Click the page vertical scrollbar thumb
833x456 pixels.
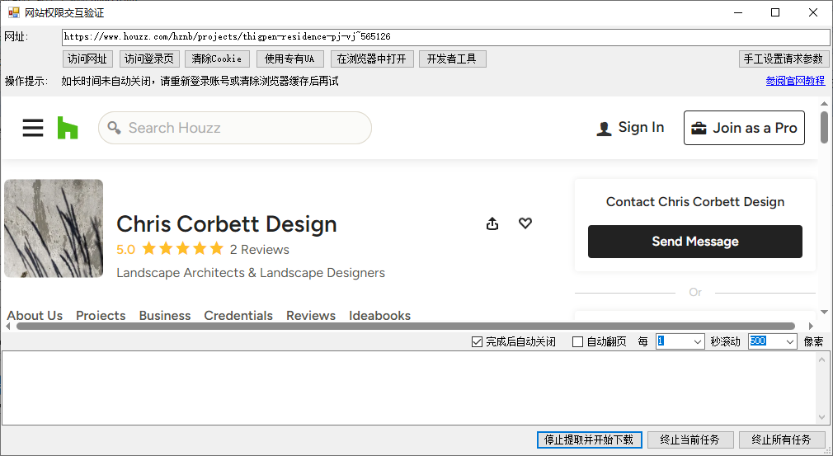point(824,128)
